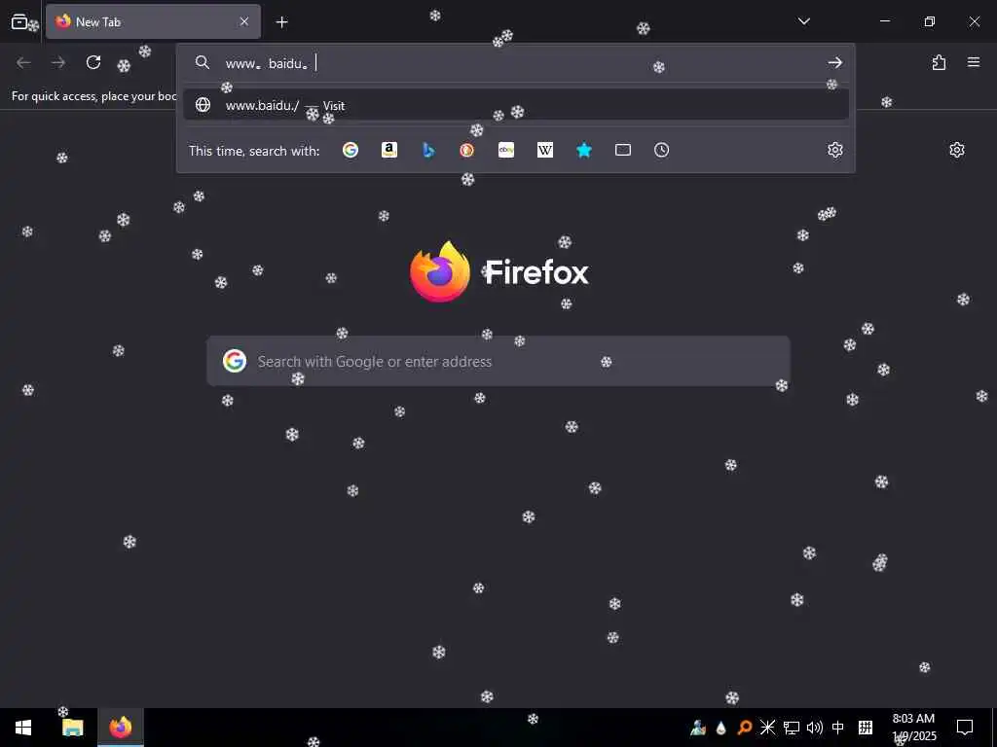The image size is (997, 747).
Task: Search this time with Bing
Action: pyautogui.click(x=428, y=150)
